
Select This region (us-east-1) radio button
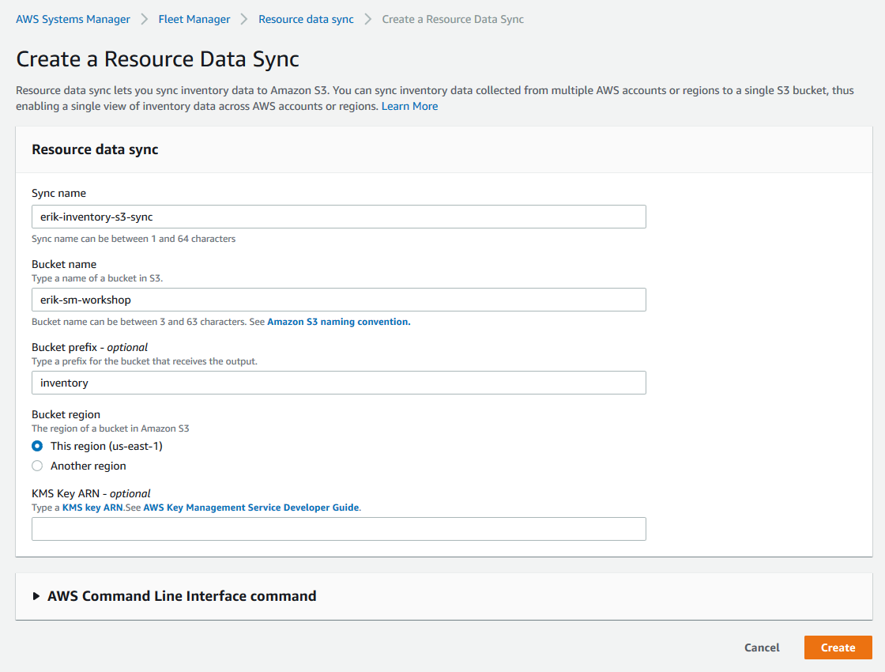coord(37,446)
